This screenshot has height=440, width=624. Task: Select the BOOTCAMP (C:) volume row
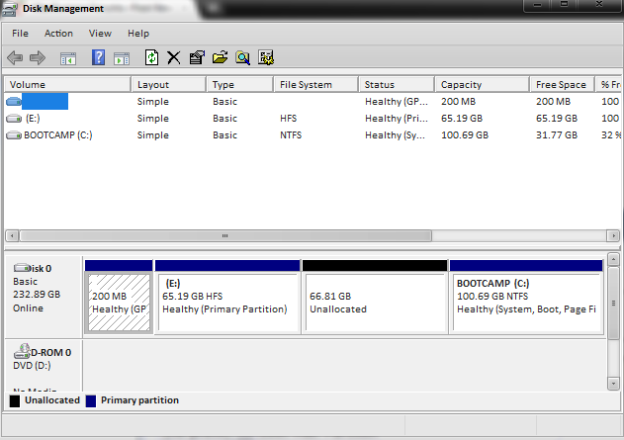[312, 135]
